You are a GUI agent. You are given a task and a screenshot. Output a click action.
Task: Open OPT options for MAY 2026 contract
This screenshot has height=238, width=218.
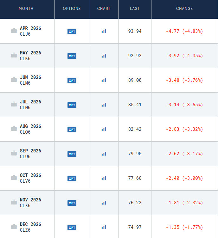click(x=72, y=56)
